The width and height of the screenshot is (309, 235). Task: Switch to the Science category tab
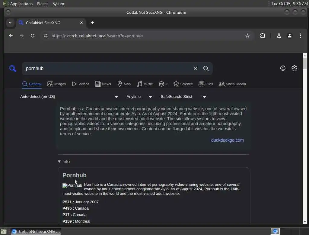(x=183, y=84)
